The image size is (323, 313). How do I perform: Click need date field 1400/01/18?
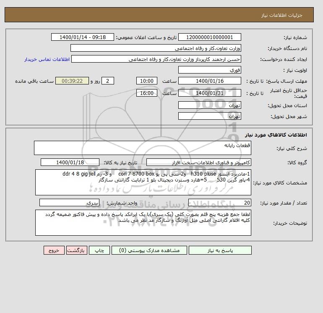click(70, 162)
